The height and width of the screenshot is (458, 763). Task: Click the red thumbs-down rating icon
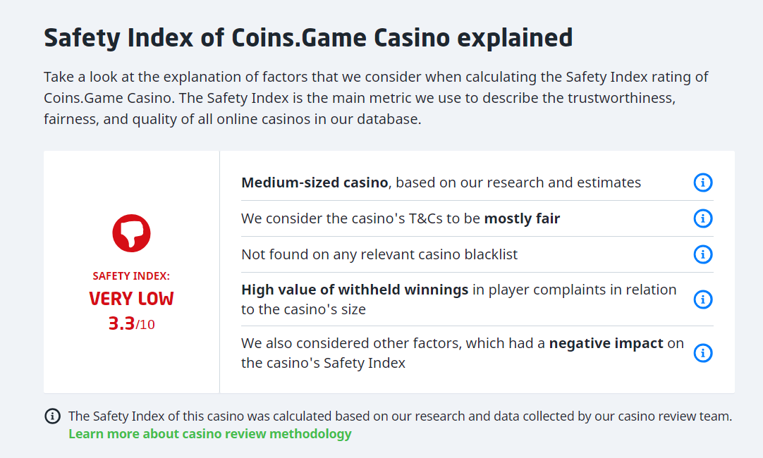click(x=132, y=233)
